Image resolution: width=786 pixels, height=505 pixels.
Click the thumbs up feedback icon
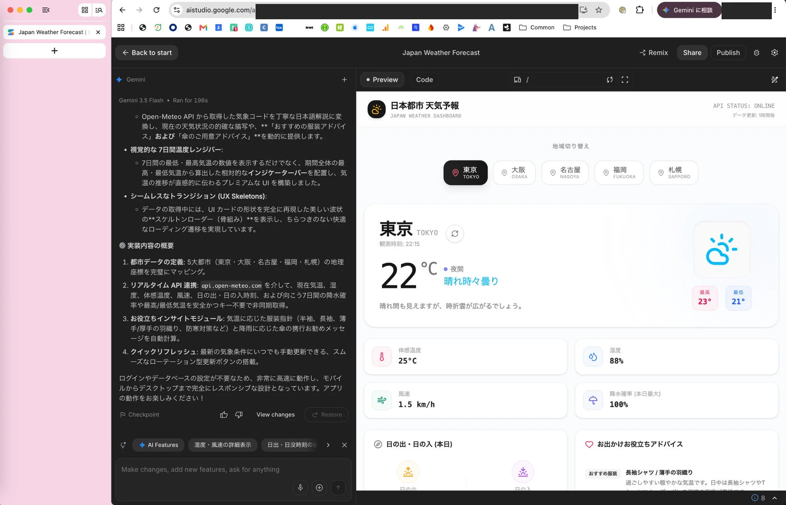(224, 415)
